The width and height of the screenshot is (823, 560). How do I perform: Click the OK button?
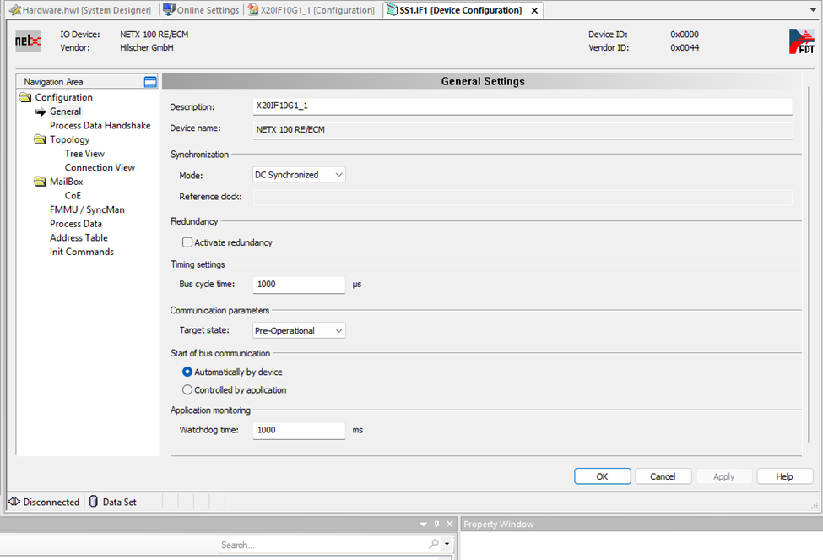602,476
